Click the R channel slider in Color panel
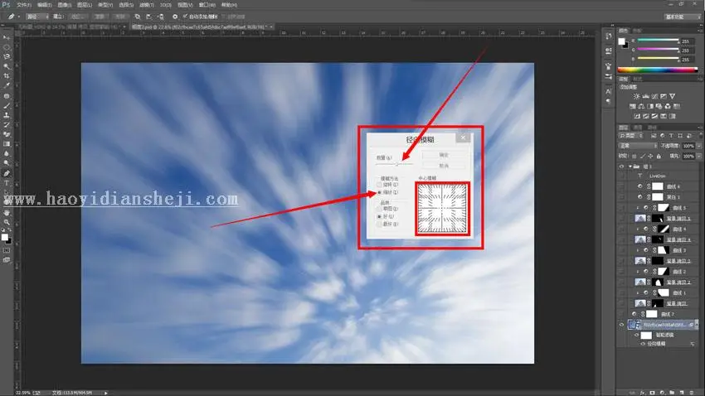This screenshot has height=396, width=705. [658, 41]
